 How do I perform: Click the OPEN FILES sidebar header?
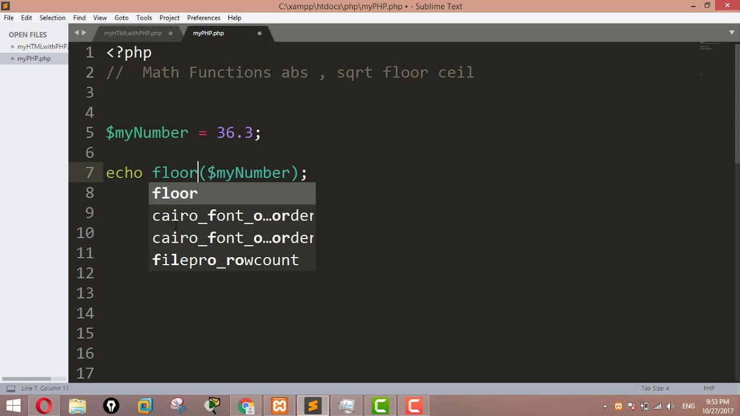tap(28, 35)
